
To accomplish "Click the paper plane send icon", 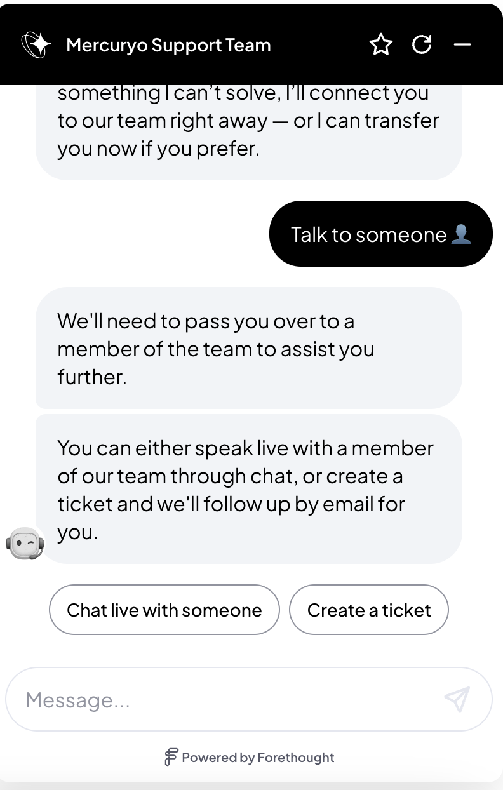I will [457, 699].
